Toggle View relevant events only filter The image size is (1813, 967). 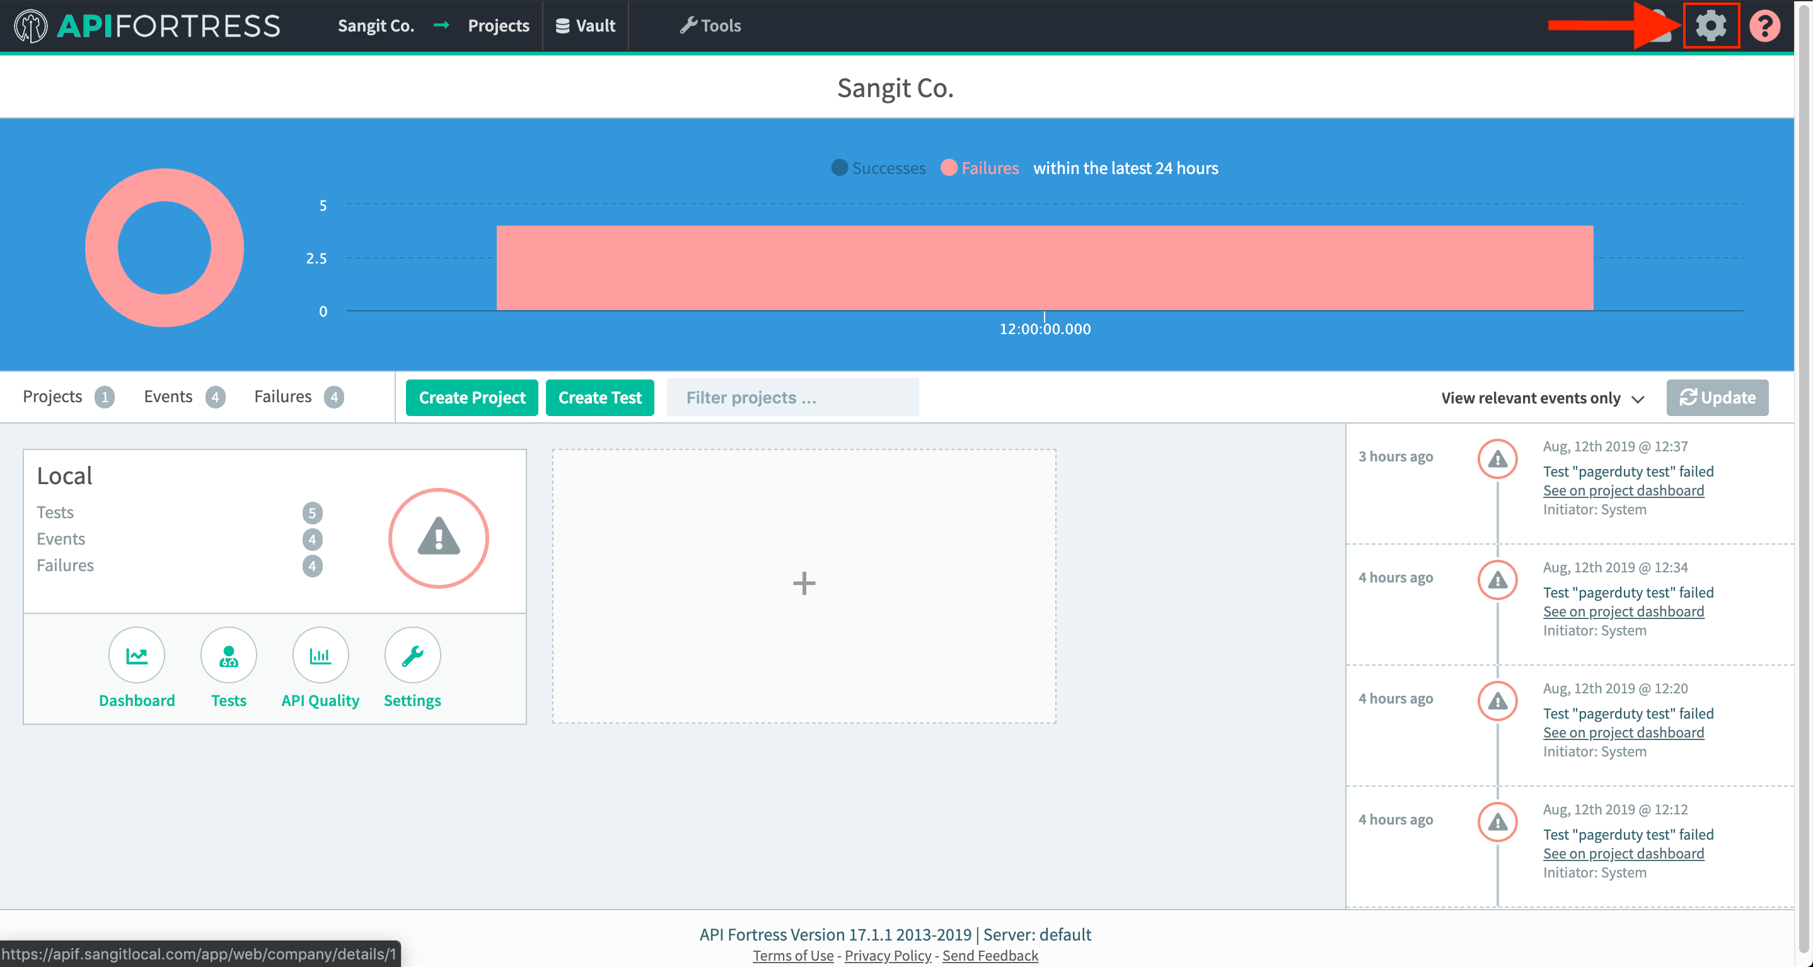click(1546, 397)
